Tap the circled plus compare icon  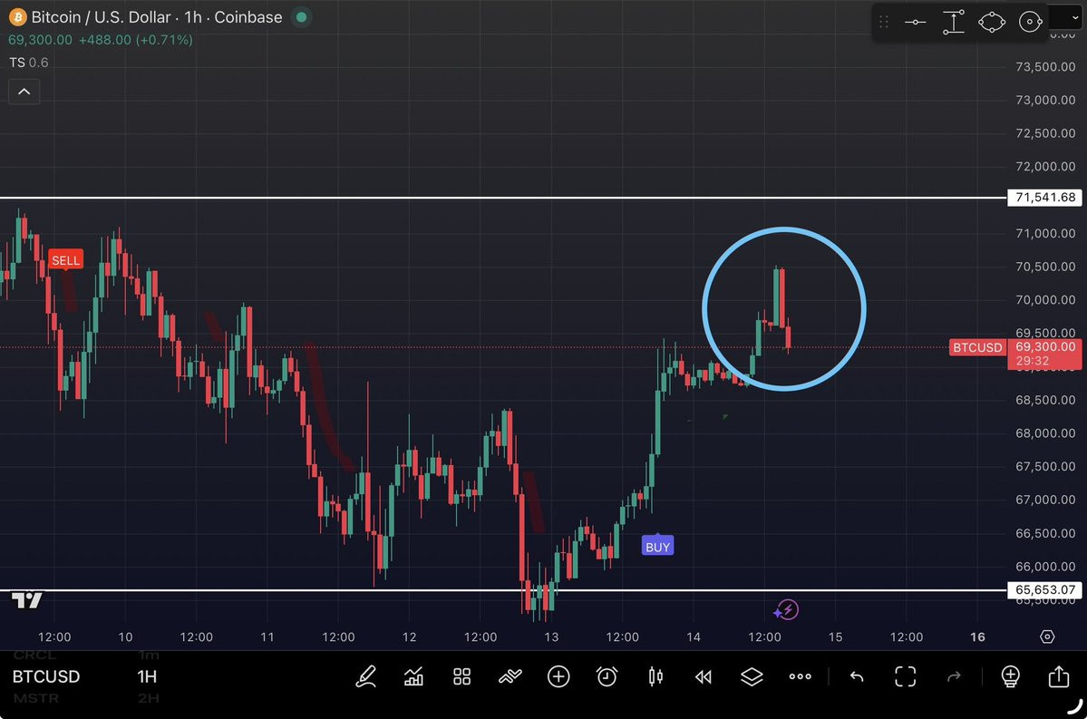[558, 676]
